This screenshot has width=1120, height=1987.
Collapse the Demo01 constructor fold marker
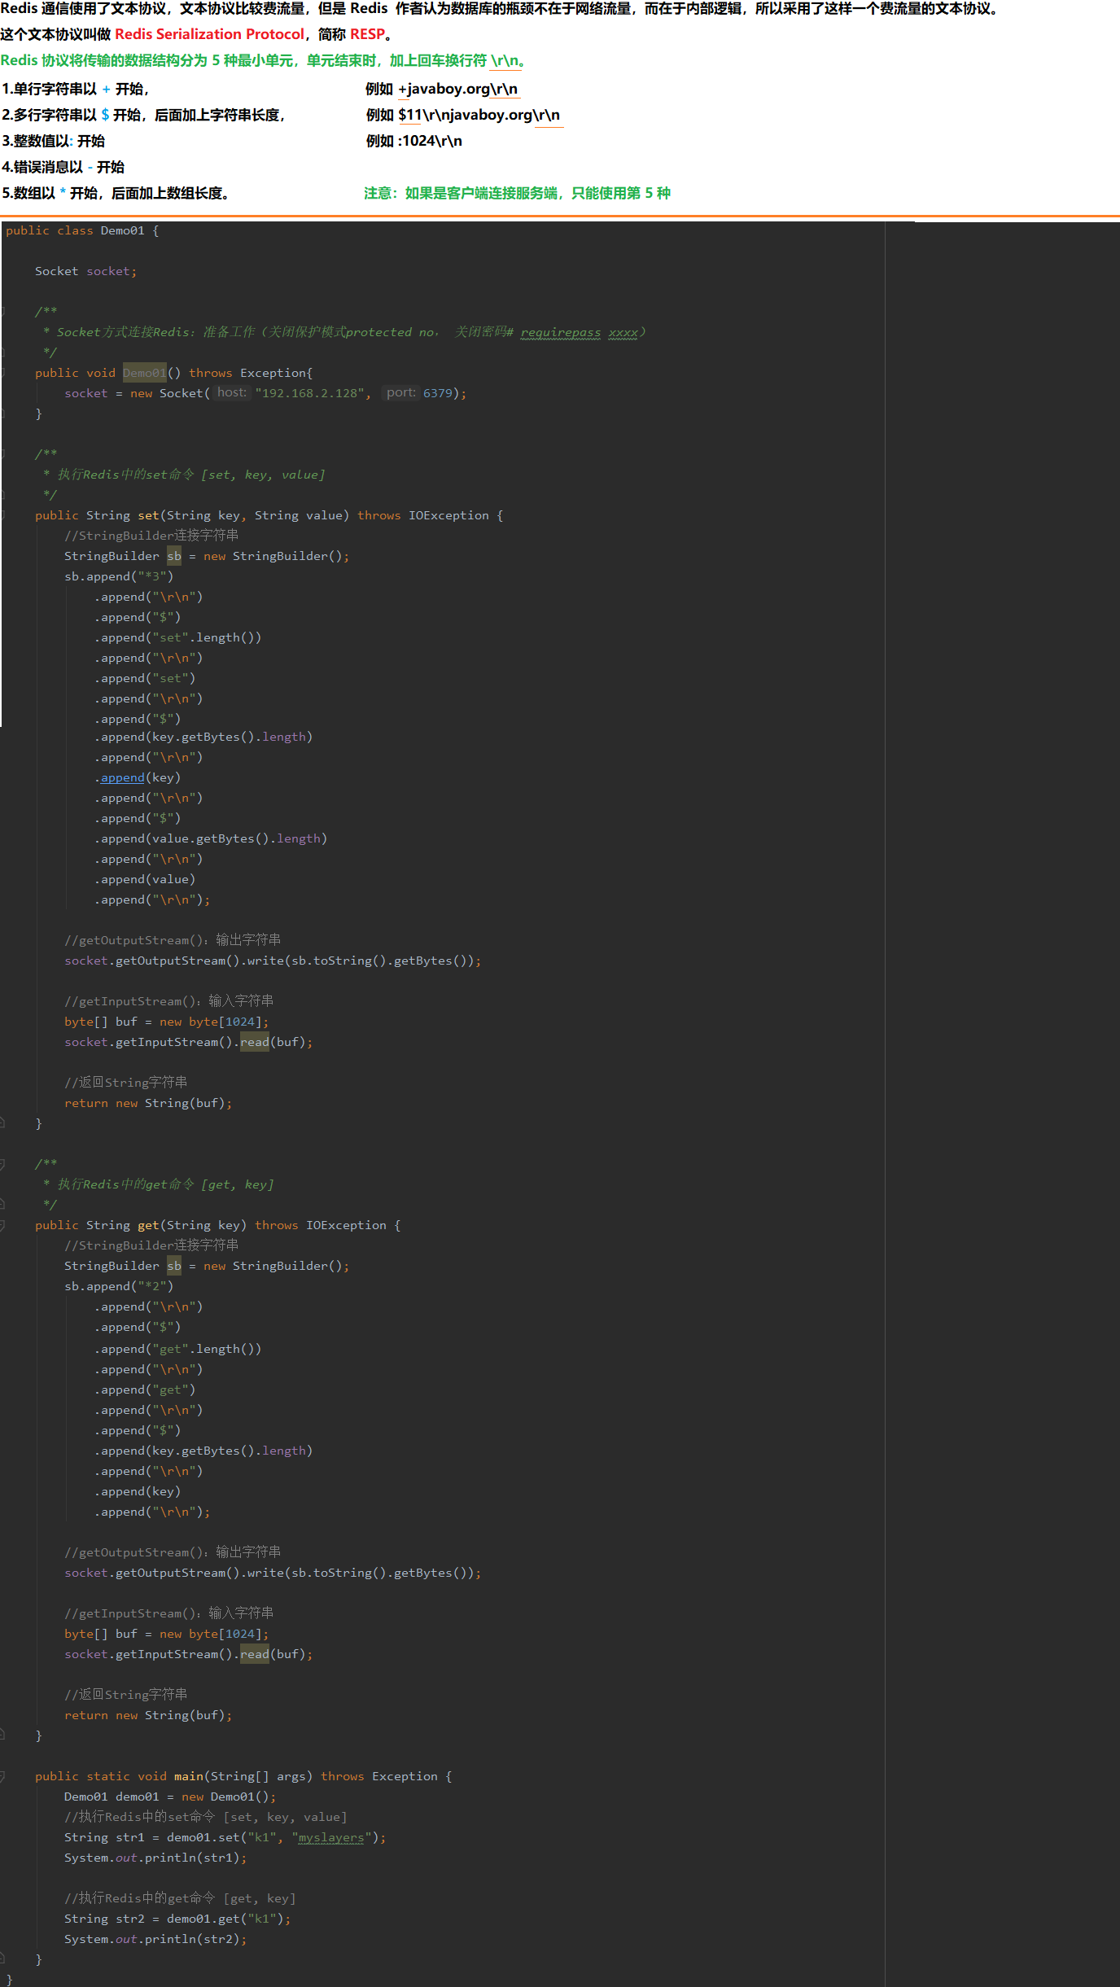[x=2, y=373]
